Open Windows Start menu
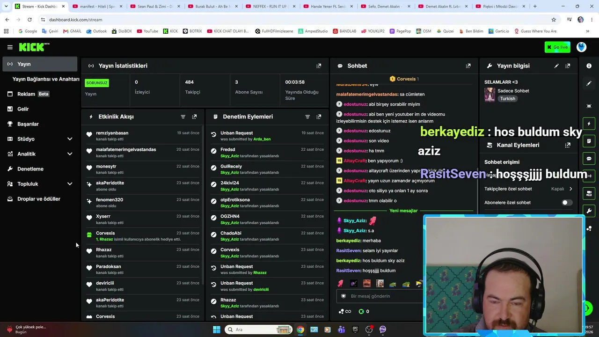The height and width of the screenshot is (337, 599). coord(217,330)
